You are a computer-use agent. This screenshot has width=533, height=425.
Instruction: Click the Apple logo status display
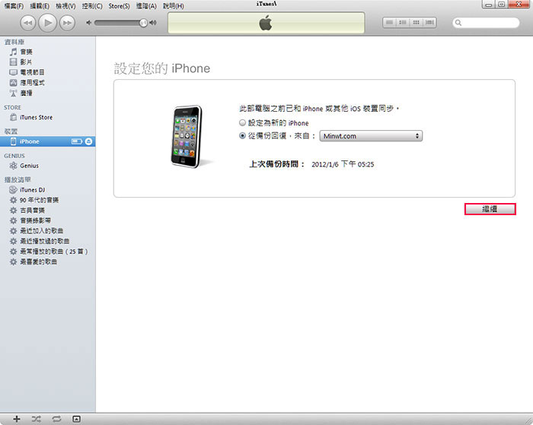(x=266, y=23)
